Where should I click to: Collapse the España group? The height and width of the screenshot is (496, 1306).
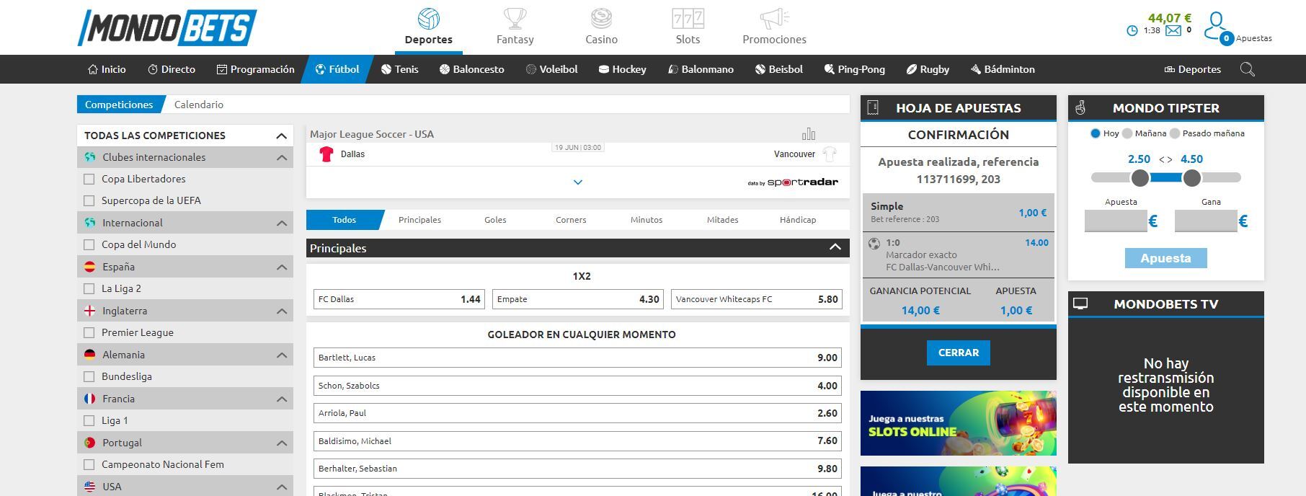(281, 267)
